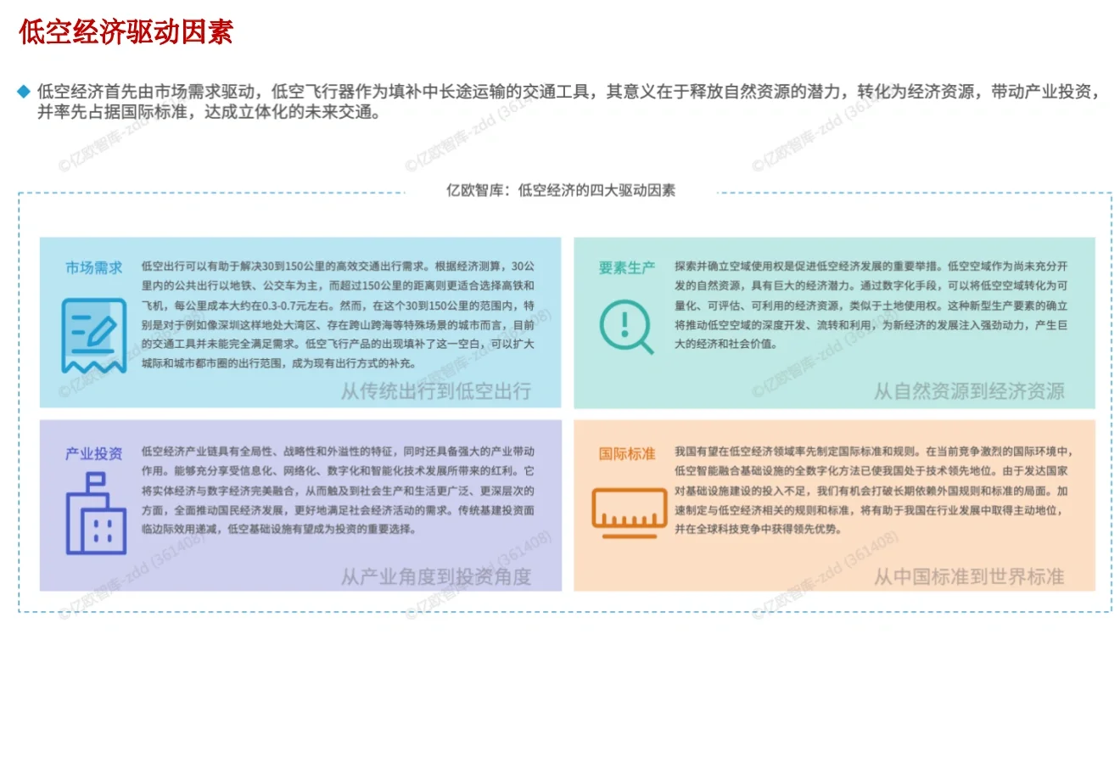Select the 要素生产 heading
The width and height of the screenshot is (1120, 769).
point(627,268)
